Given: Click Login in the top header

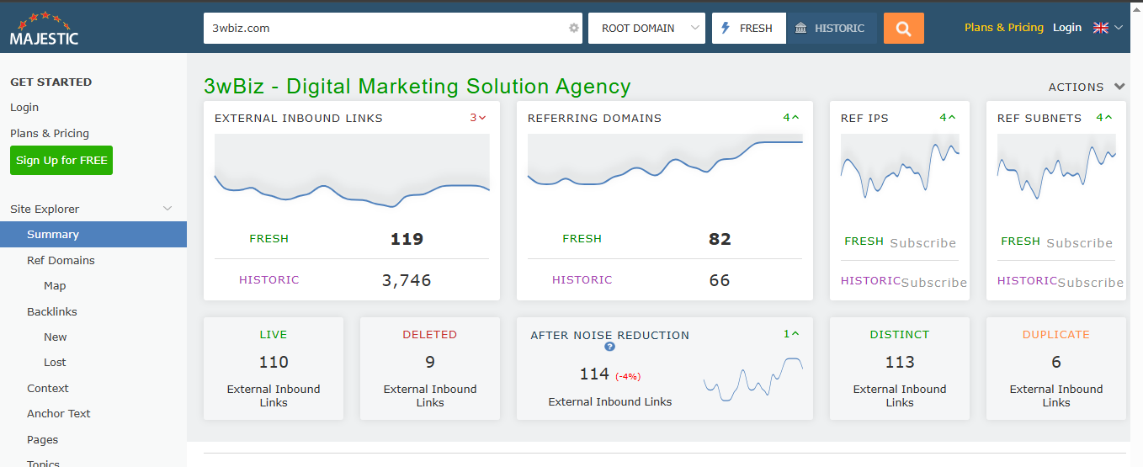Looking at the screenshot, I should click(1067, 28).
